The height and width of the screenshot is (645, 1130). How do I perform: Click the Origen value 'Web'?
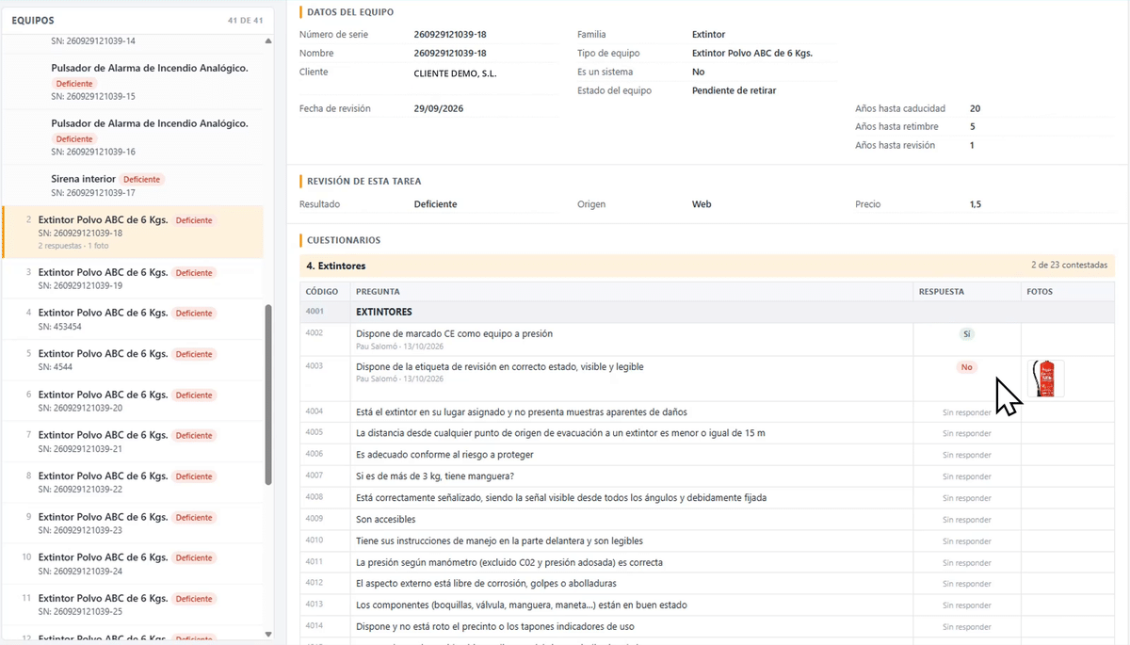[x=702, y=204]
